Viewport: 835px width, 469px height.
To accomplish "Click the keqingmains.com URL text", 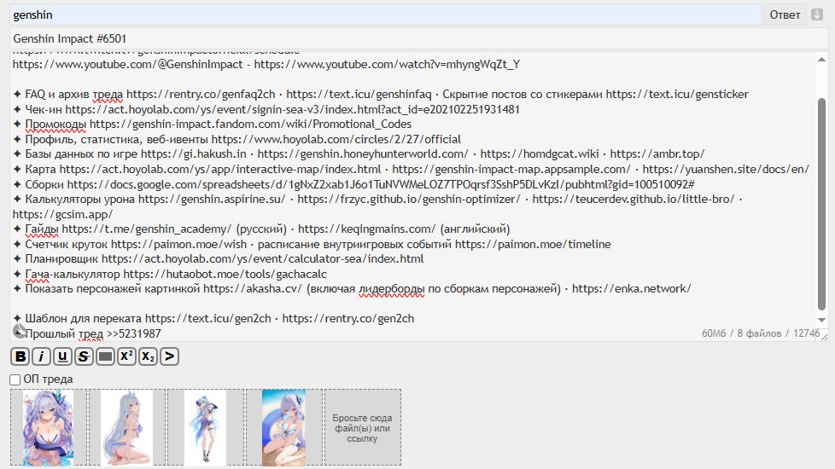I will (x=367, y=229).
